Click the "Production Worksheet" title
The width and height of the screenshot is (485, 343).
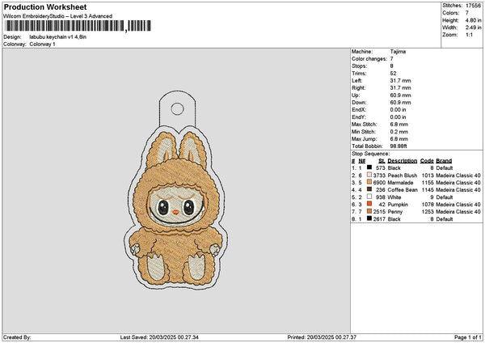click(45, 6)
